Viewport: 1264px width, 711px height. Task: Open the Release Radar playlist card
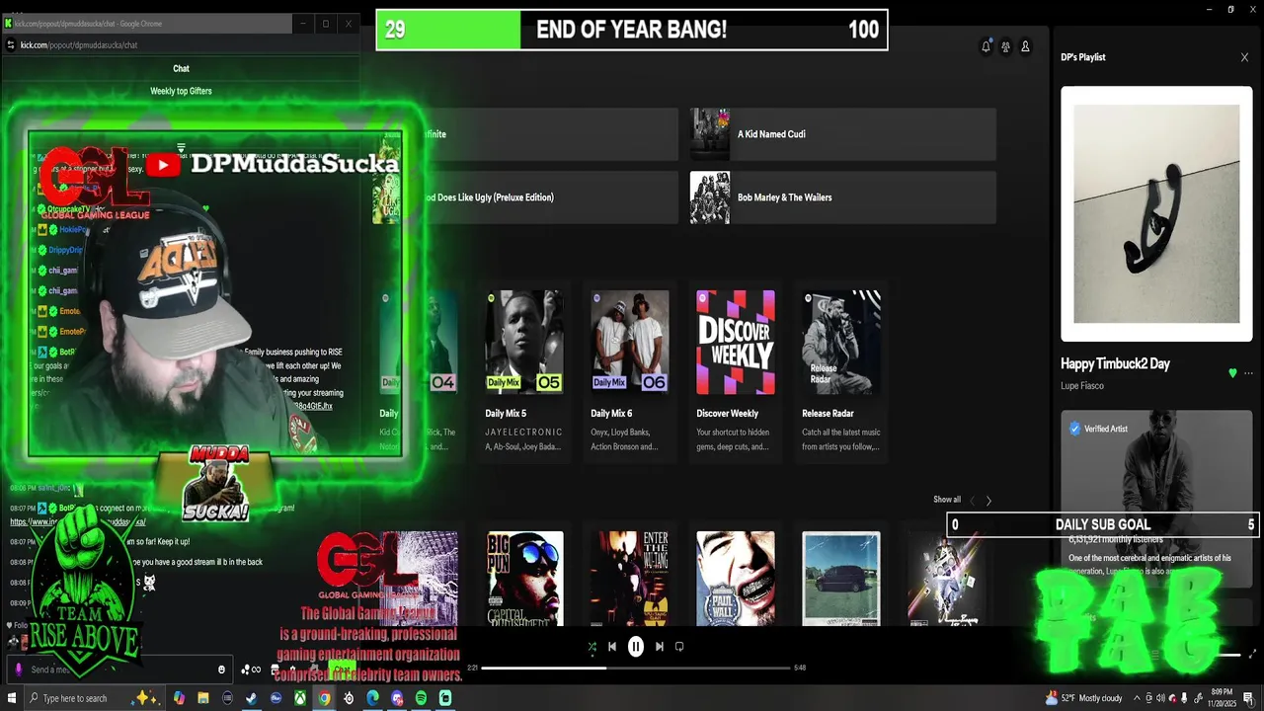tap(841, 373)
